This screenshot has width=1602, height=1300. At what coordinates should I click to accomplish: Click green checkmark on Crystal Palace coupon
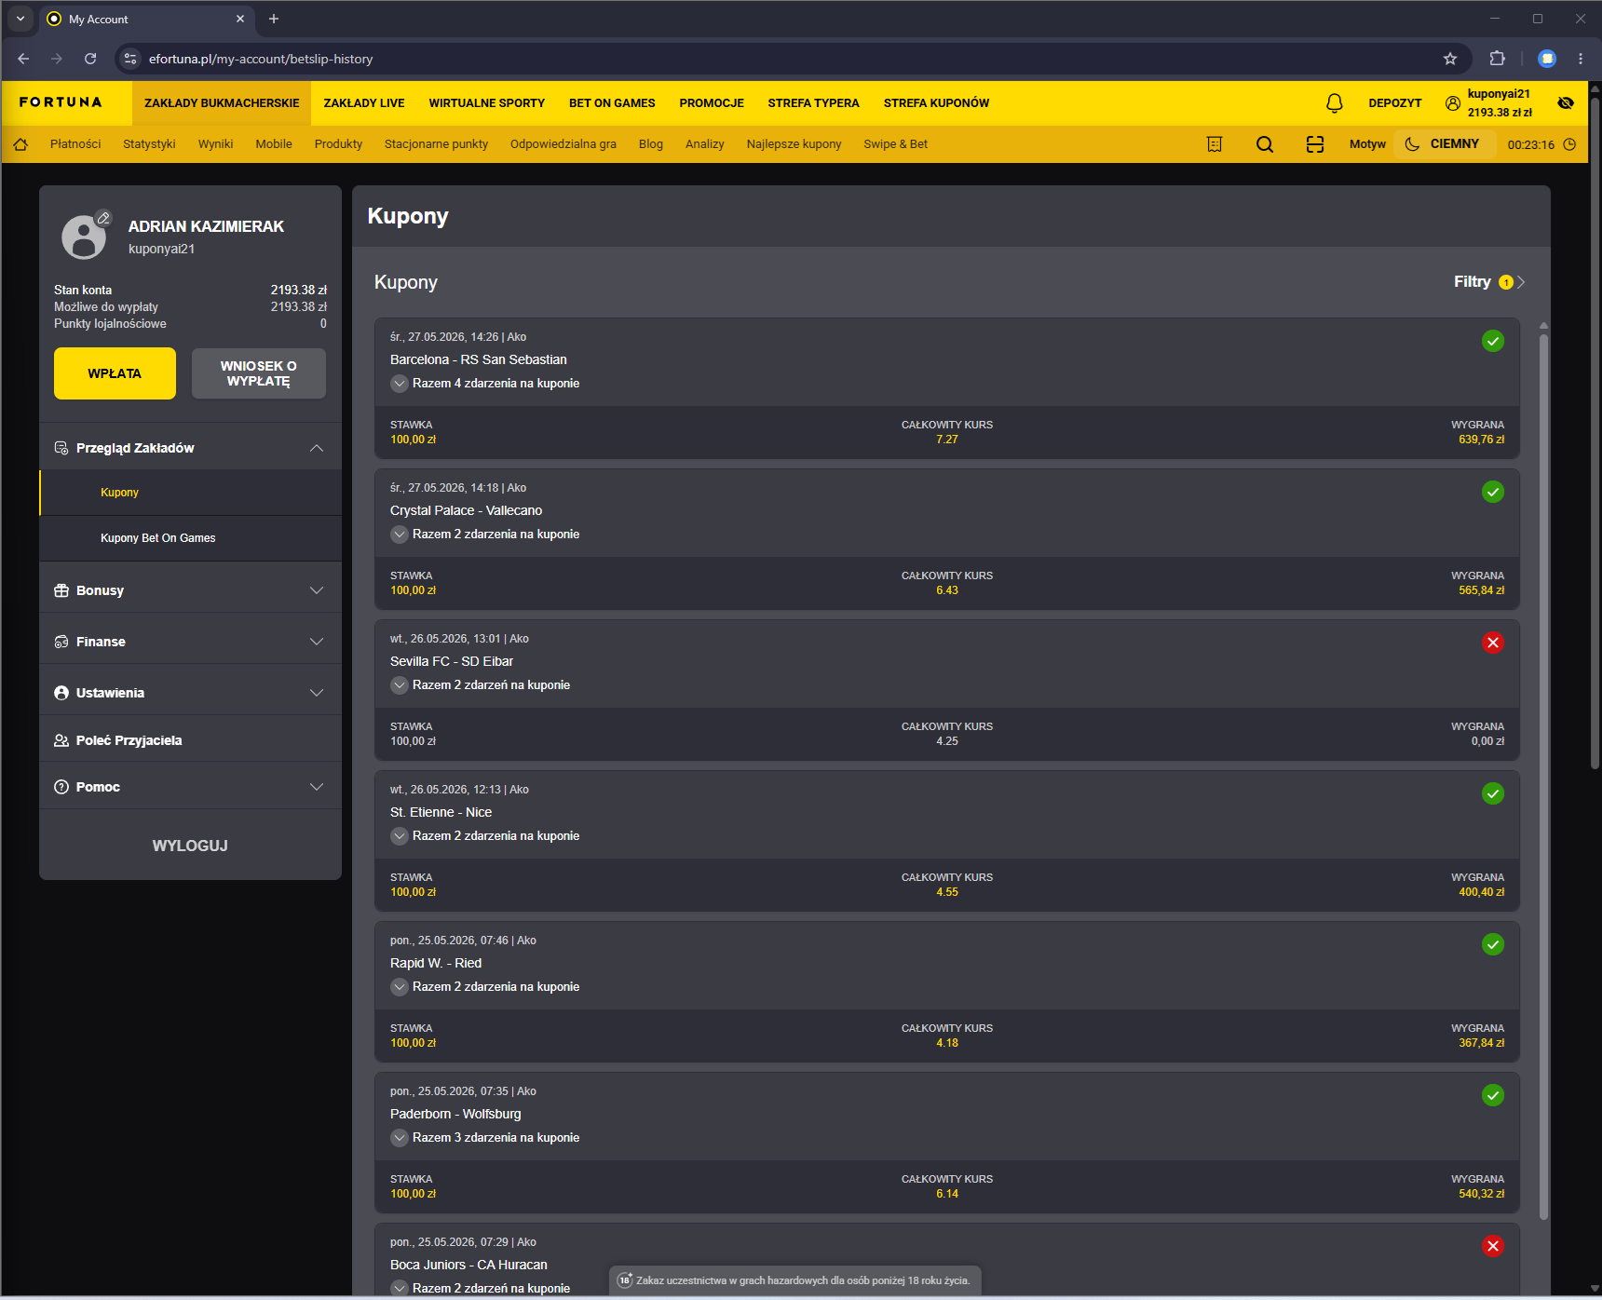click(x=1493, y=492)
